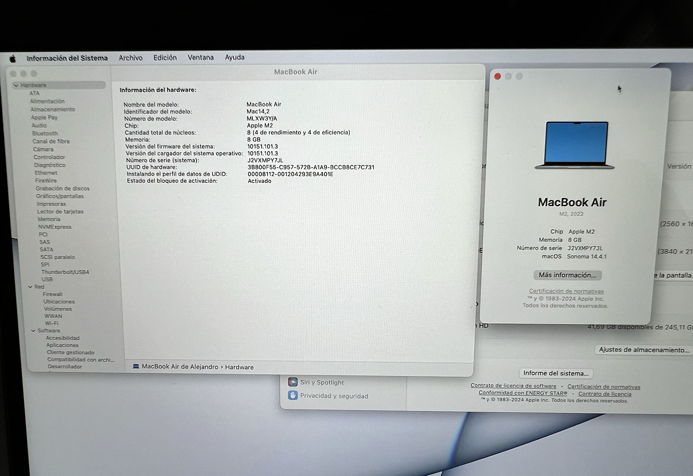The height and width of the screenshot is (476, 693).
Task: Select Volúmenes under Red
Action: (x=58, y=309)
